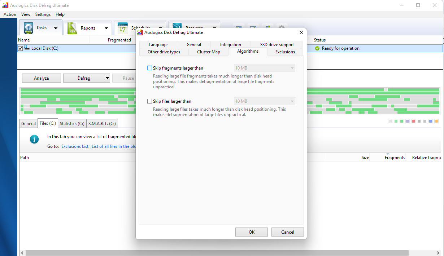Open the SSD drive support tab

pos(277,45)
